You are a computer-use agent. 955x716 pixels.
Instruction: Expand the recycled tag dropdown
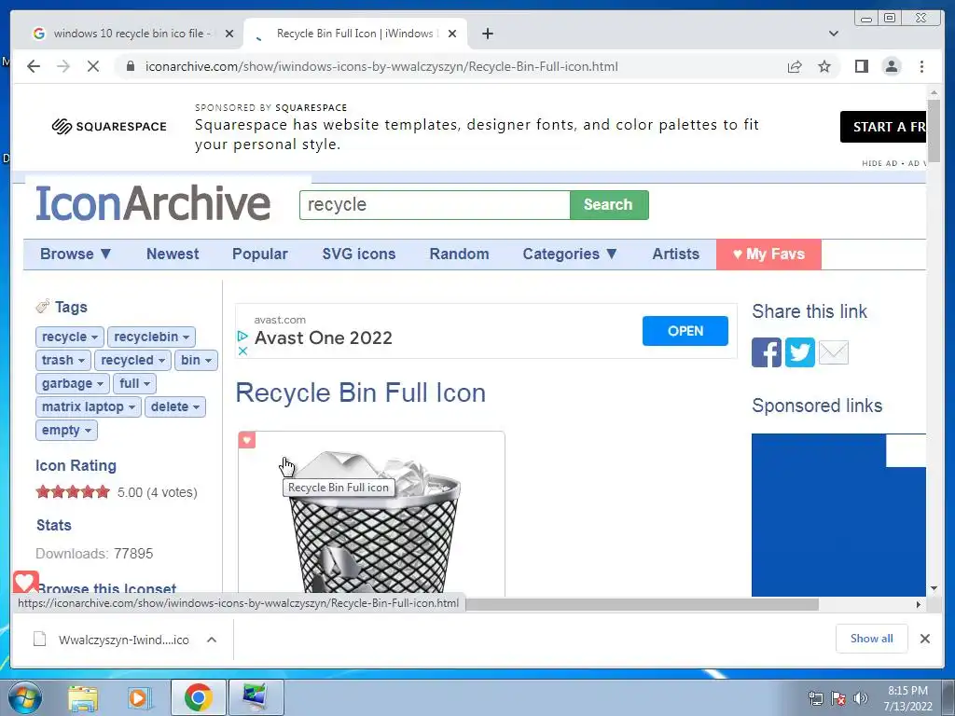click(x=161, y=361)
